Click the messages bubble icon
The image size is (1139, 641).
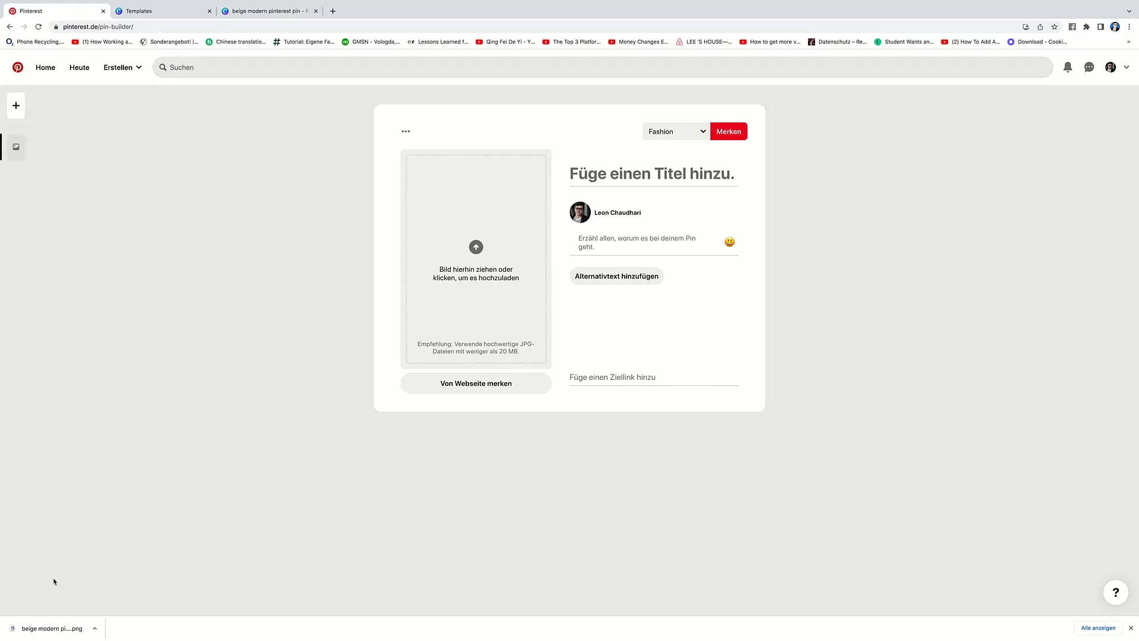pos(1089,66)
